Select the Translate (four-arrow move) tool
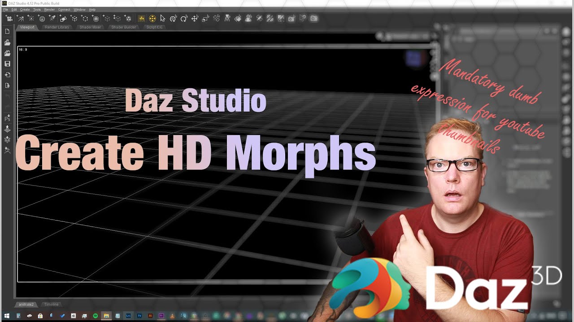 pyautogui.click(x=195, y=18)
